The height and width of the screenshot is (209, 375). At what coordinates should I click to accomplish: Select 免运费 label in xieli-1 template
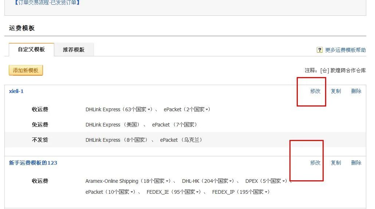tap(40, 125)
